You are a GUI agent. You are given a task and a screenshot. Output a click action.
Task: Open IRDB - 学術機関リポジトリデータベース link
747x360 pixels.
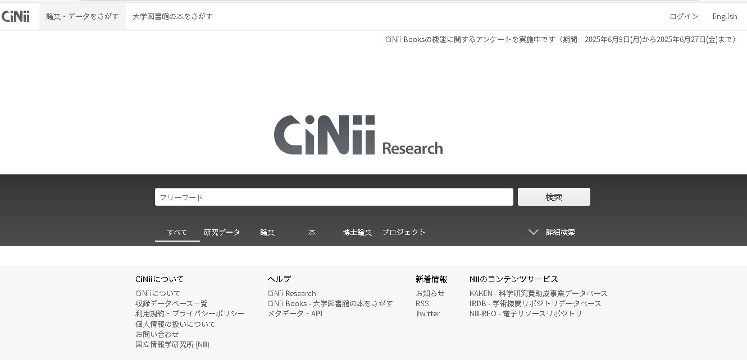pyautogui.click(x=535, y=303)
